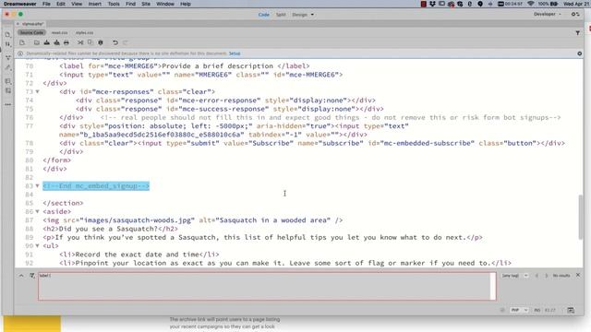Click the Wi-Fi icon in menu bar
The image size is (591, 332).
pyautogui.click(x=531, y=4)
